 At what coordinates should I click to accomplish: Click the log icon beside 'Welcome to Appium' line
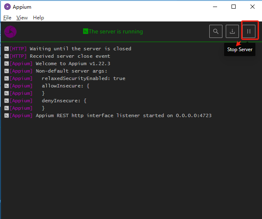7,64
